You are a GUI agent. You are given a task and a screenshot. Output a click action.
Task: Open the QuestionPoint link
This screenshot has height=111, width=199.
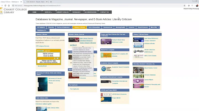(42, 66)
